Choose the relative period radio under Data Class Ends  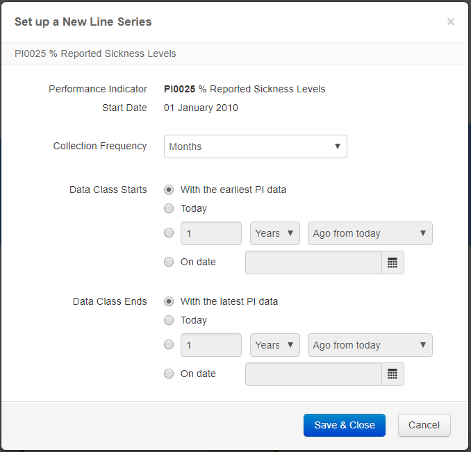169,344
